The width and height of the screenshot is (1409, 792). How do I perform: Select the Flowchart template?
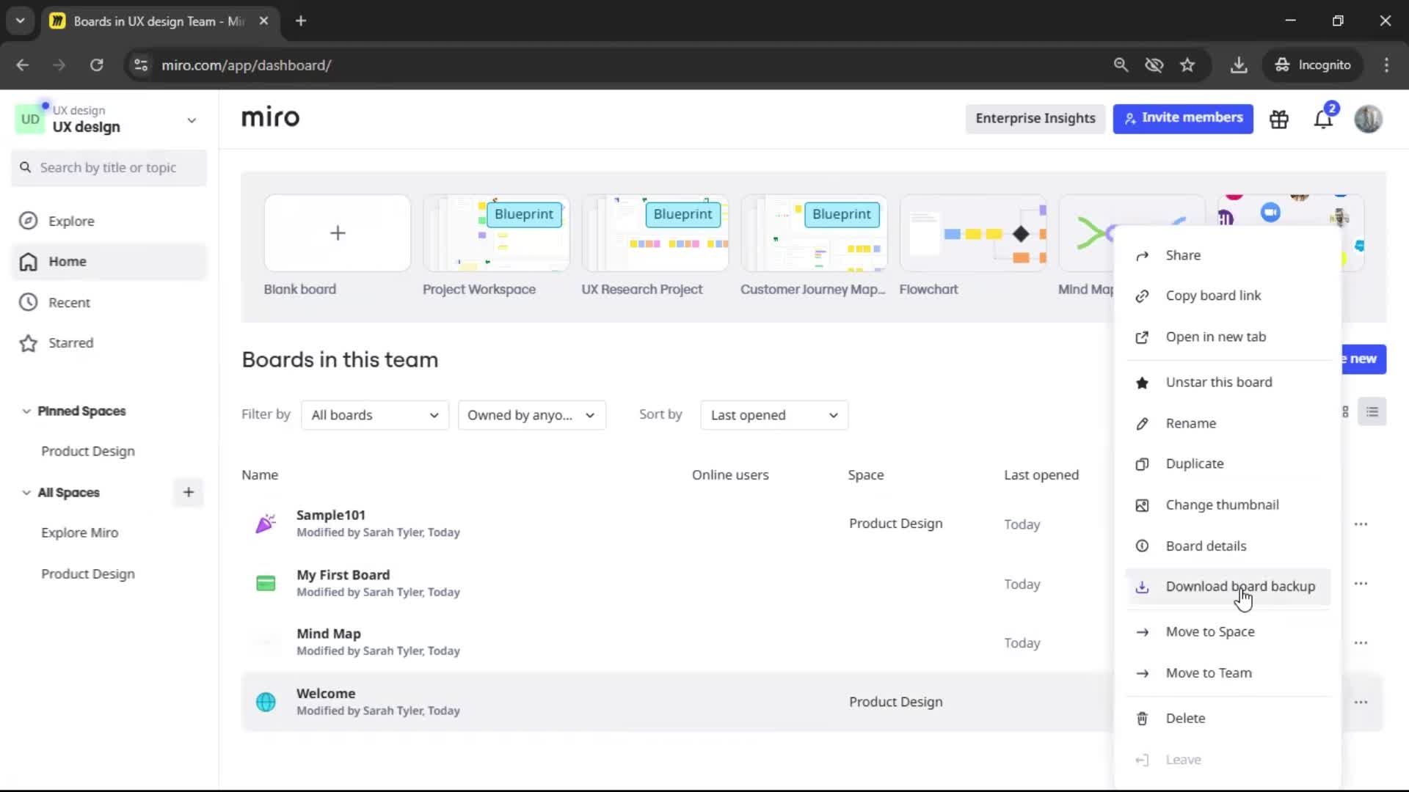(973, 233)
